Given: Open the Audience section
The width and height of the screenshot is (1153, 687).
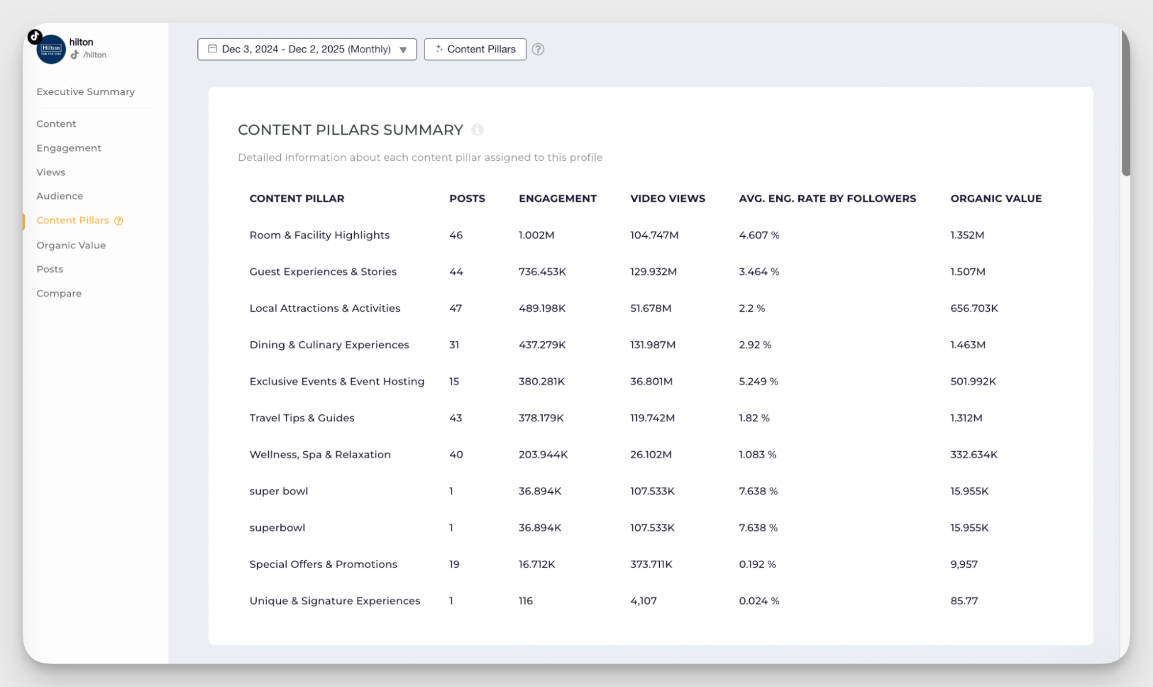Looking at the screenshot, I should pos(59,196).
